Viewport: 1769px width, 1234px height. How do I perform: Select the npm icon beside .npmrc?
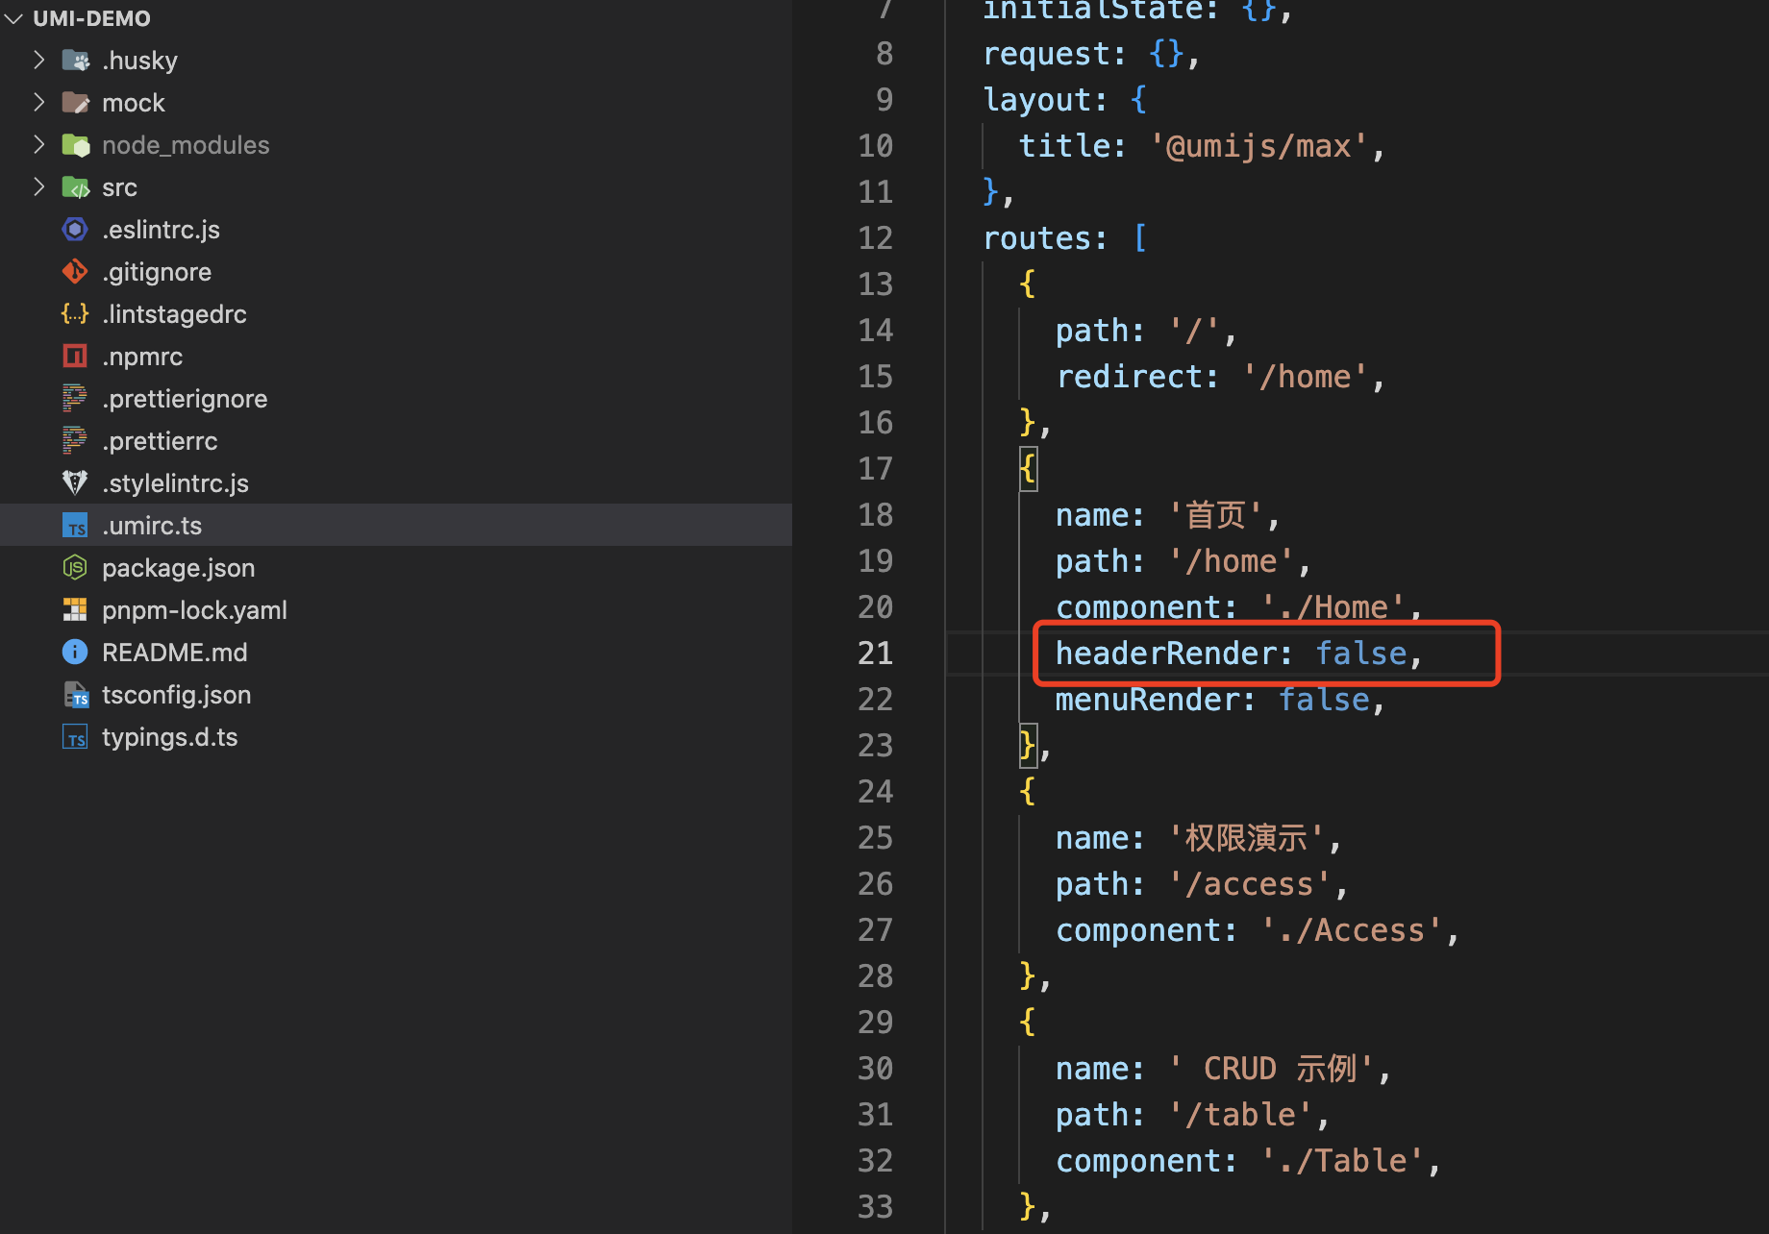click(x=75, y=356)
